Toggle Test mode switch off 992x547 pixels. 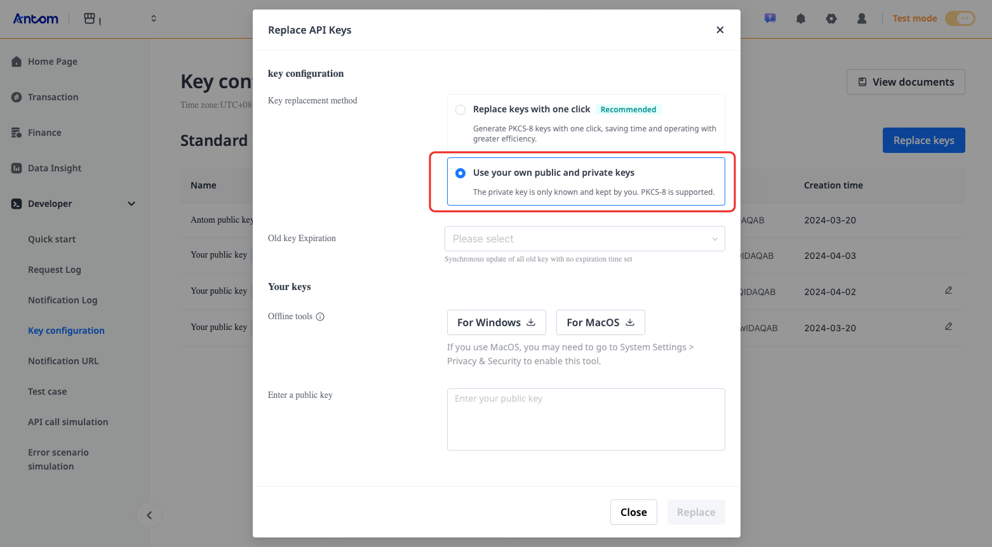tap(959, 18)
